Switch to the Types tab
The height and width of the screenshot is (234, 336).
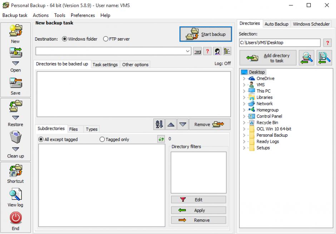(x=92, y=129)
